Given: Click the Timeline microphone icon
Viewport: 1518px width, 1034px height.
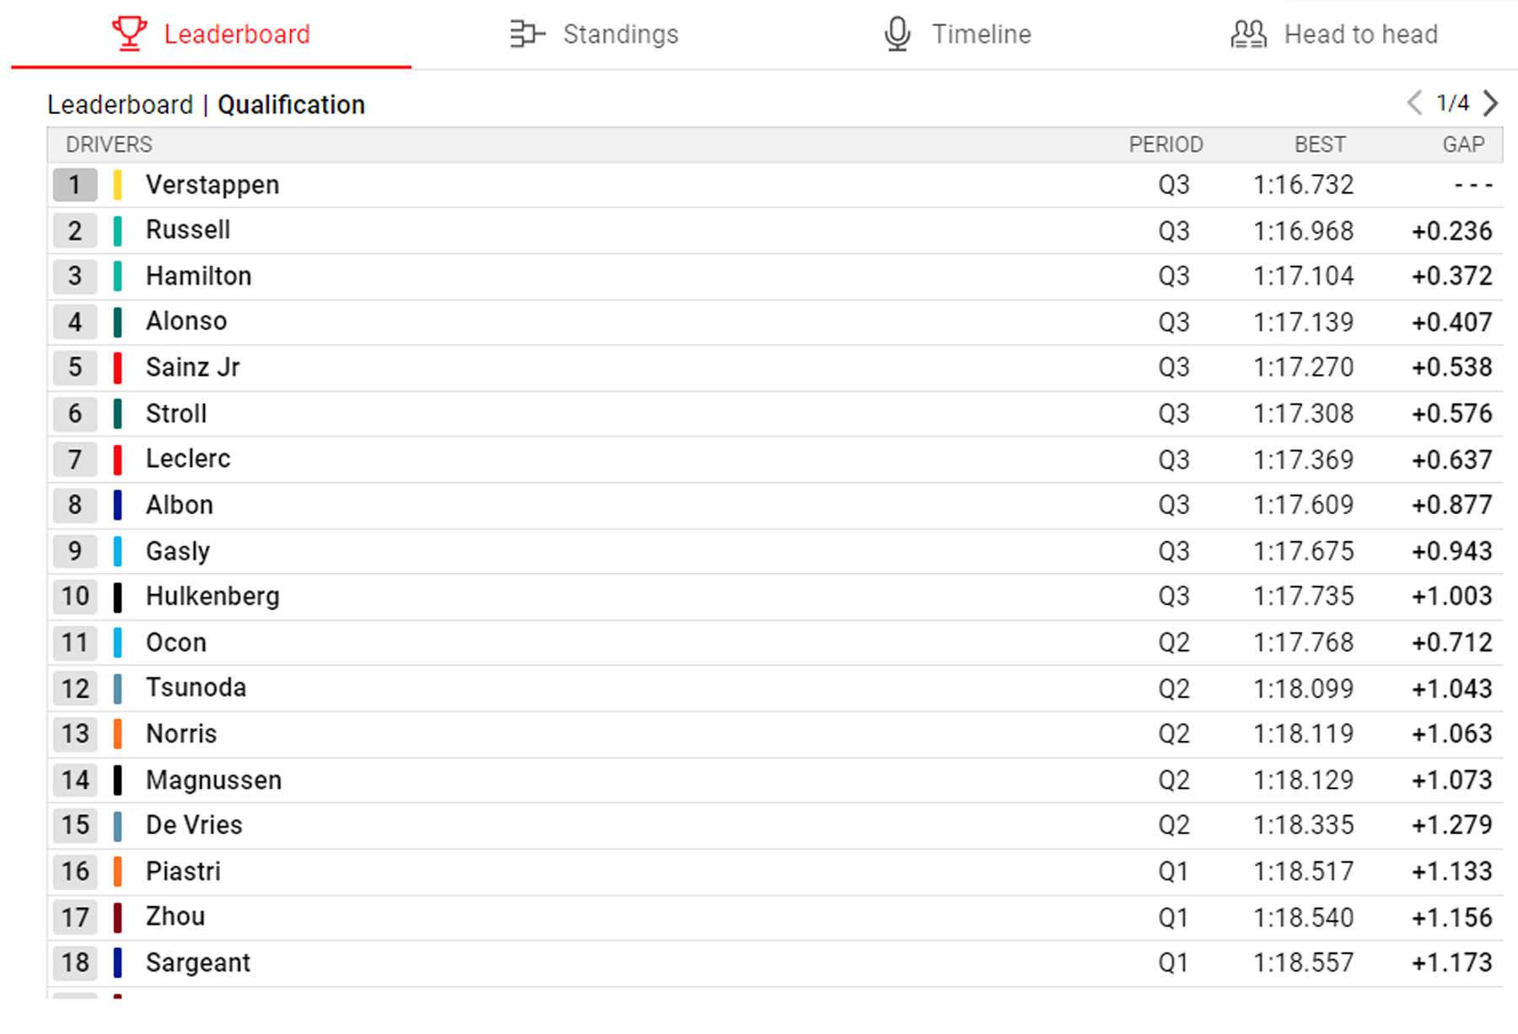Looking at the screenshot, I should [897, 34].
